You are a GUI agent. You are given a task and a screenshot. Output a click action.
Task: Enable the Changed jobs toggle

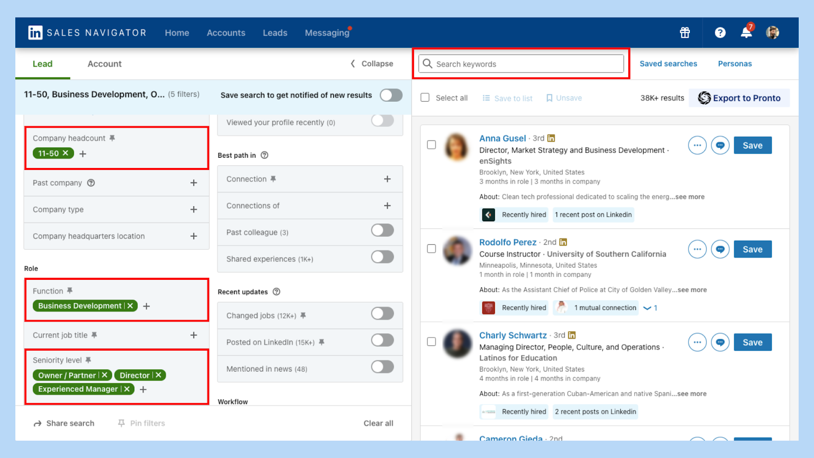(x=382, y=313)
